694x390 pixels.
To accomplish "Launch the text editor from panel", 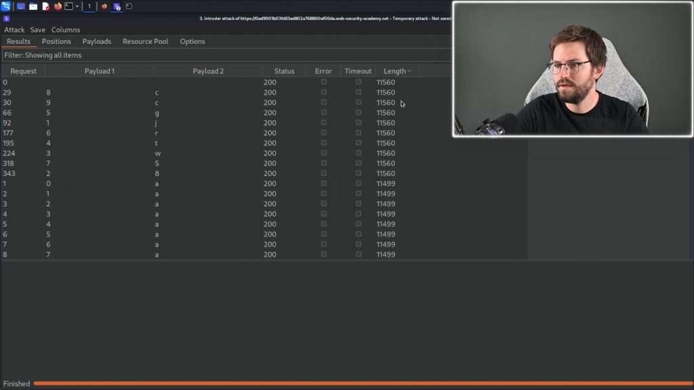I will pyautogui.click(x=45, y=6).
